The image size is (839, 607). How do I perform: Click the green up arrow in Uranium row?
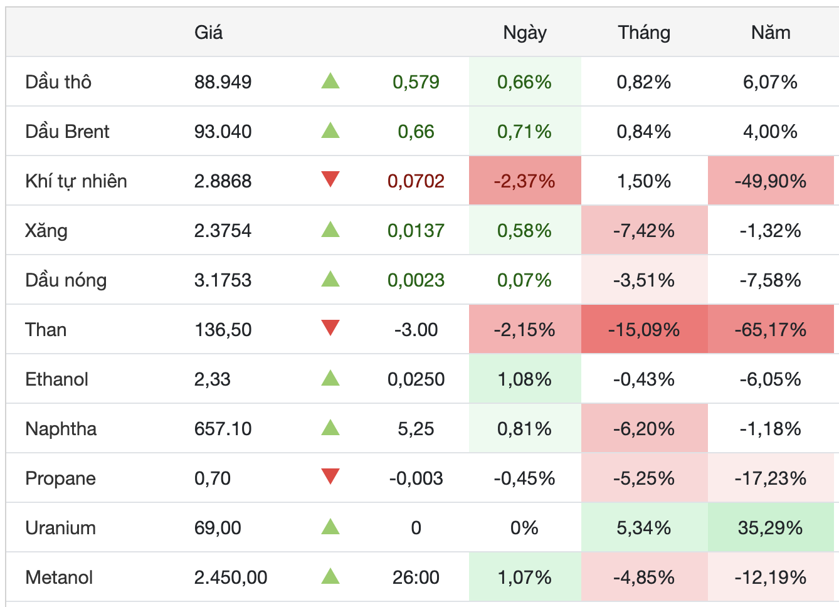coord(330,526)
